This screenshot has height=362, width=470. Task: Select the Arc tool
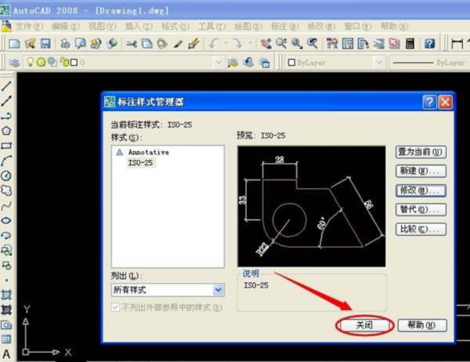pos(6,161)
